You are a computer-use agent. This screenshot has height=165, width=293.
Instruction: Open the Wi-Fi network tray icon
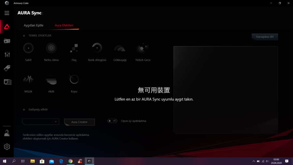[263, 161]
